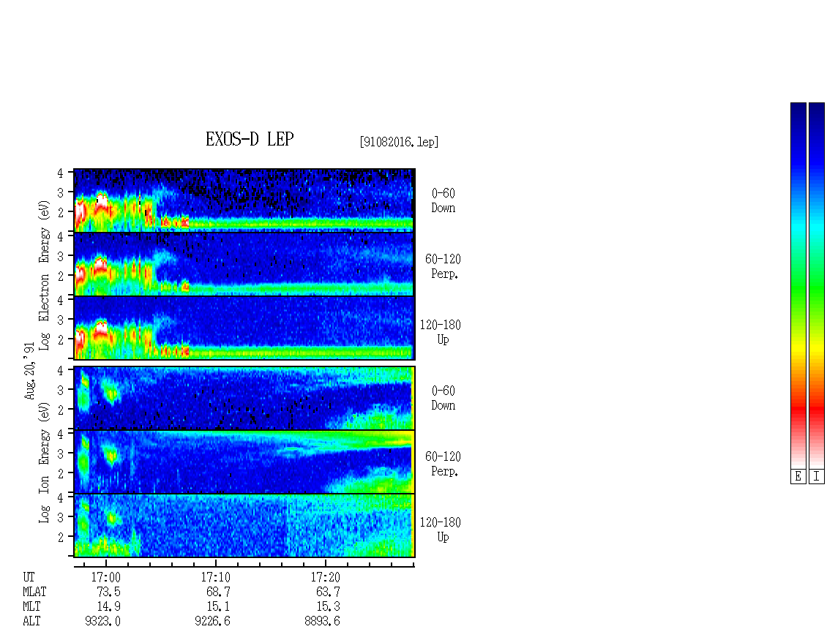Click the E label under electron color bar
Image resolution: width=827 pixels, height=640 pixels.
[798, 477]
